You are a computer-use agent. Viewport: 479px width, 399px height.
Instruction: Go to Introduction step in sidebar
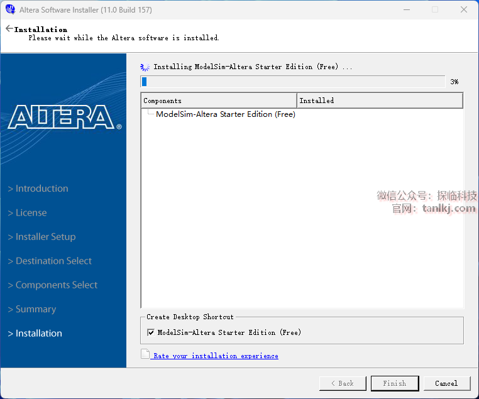(38, 189)
